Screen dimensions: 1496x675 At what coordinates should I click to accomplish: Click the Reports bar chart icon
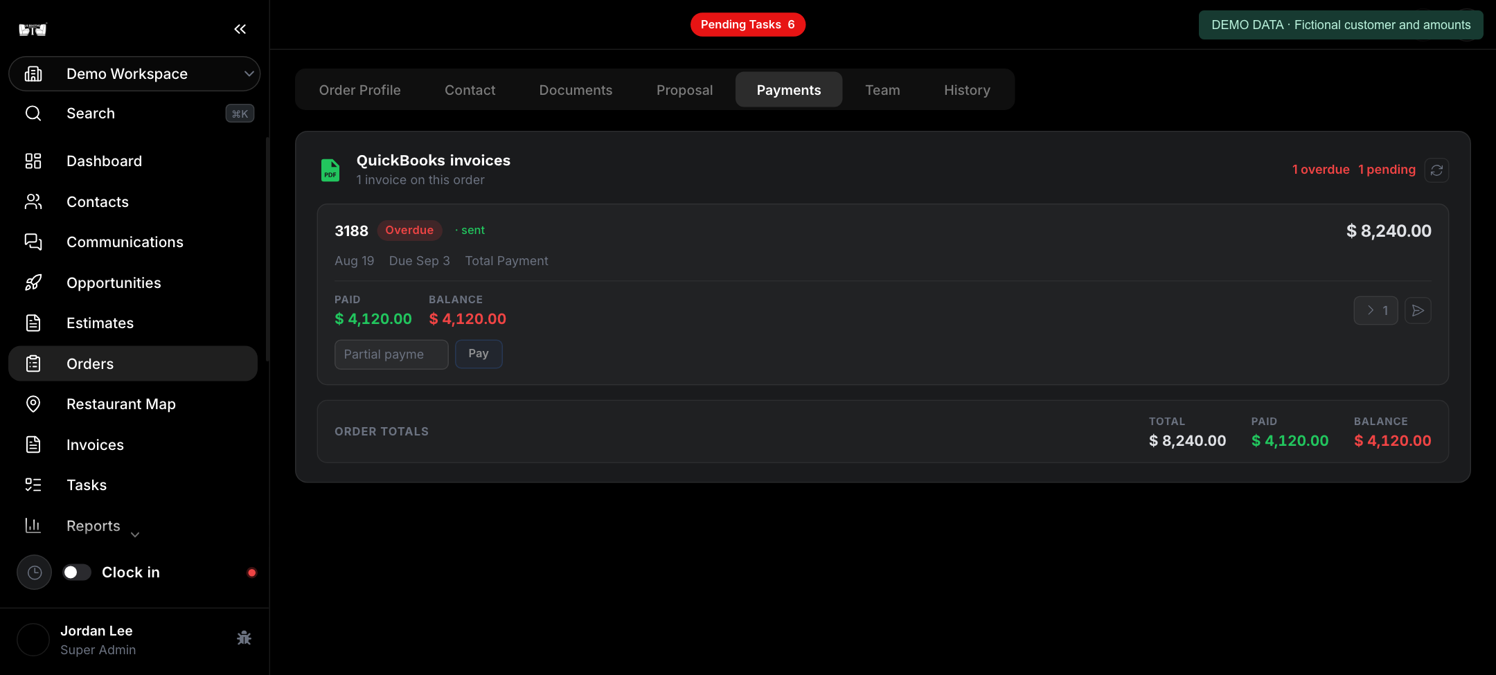(x=33, y=525)
